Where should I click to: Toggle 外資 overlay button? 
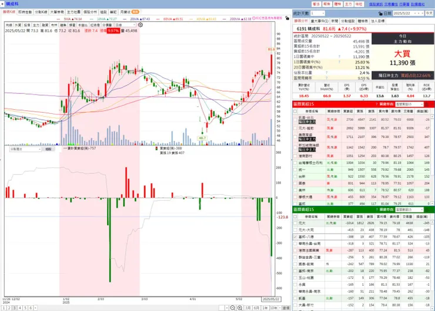click(18, 25)
